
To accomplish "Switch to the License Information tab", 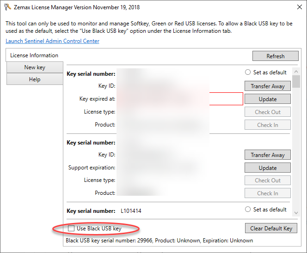I will [34, 55].
